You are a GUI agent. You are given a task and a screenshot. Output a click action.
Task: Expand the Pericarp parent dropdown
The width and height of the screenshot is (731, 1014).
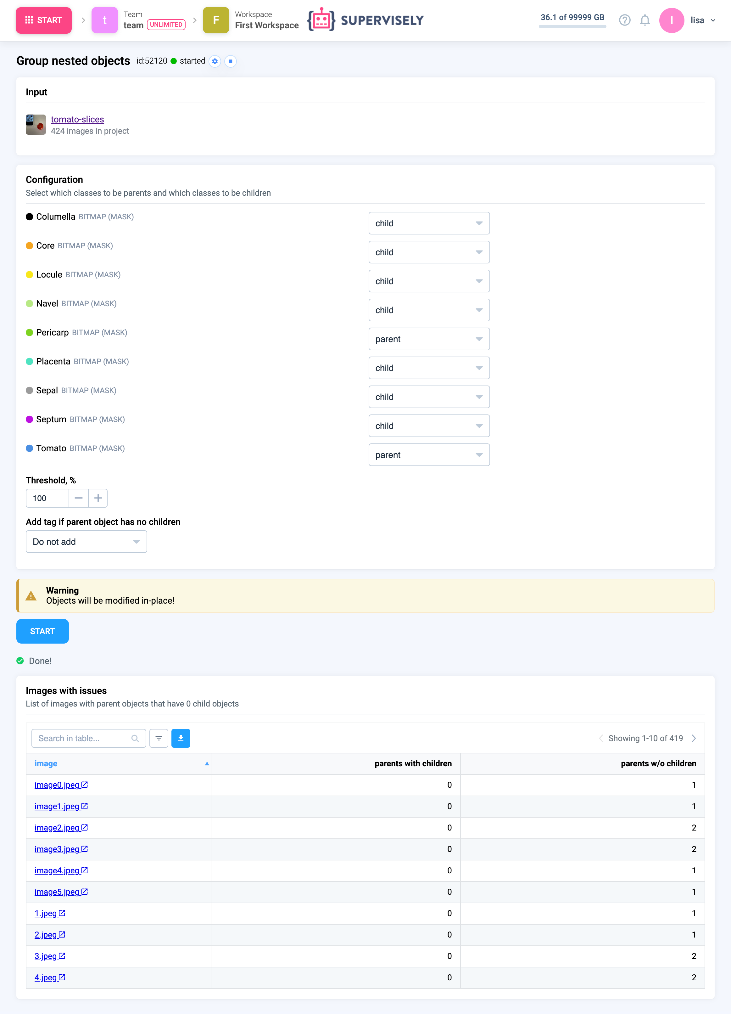click(428, 339)
